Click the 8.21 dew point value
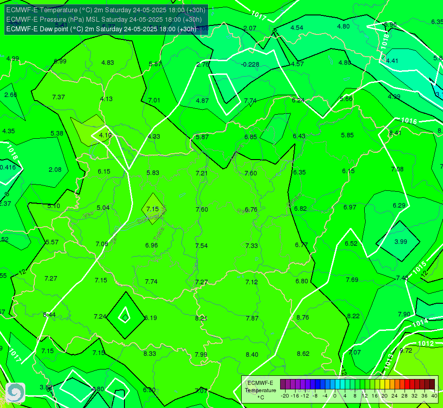Viewport: 443px width, 408px height. [201, 318]
